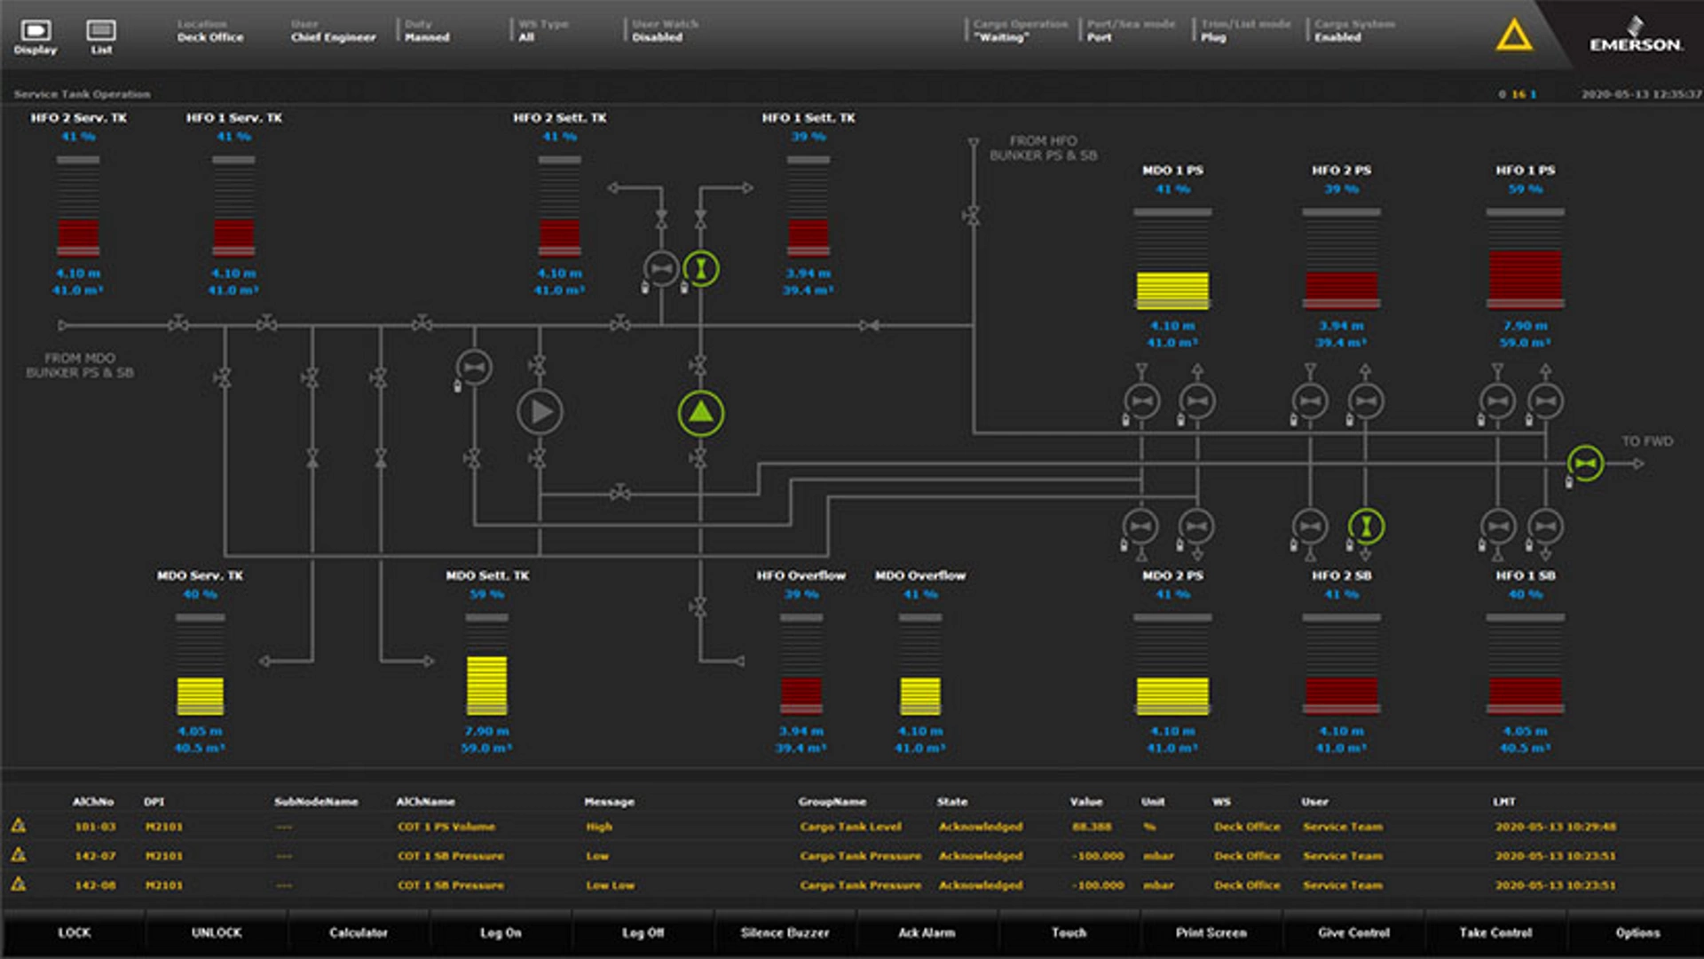The image size is (1704, 959).
Task: Select the alarm icon for row 101-03
Action: (19, 826)
